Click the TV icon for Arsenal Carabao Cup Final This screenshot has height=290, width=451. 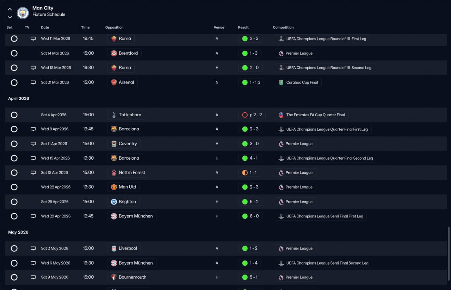(x=33, y=82)
